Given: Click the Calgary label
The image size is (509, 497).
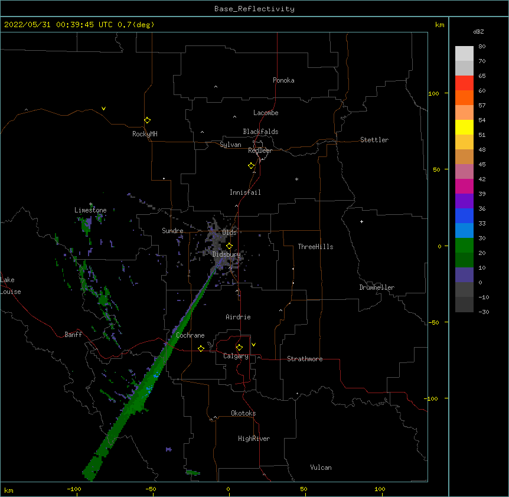Looking at the screenshot, I should pyautogui.click(x=236, y=356).
